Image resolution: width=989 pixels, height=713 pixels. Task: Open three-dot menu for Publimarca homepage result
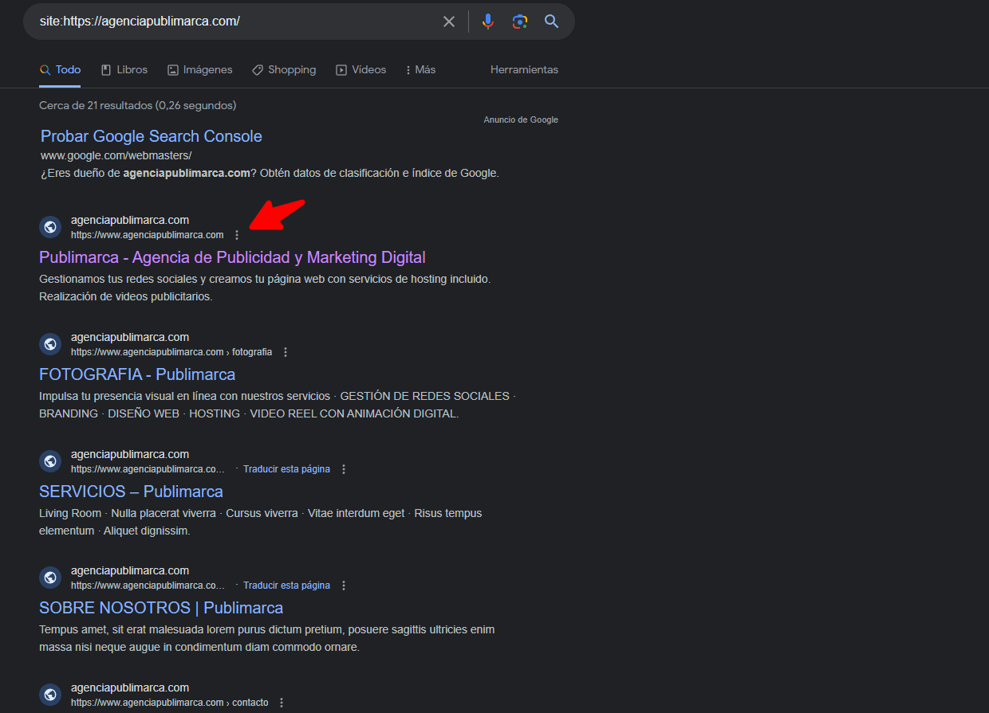pos(237,235)
